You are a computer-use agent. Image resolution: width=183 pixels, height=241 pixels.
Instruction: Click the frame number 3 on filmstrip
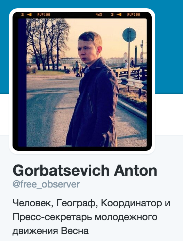(112, 15)
